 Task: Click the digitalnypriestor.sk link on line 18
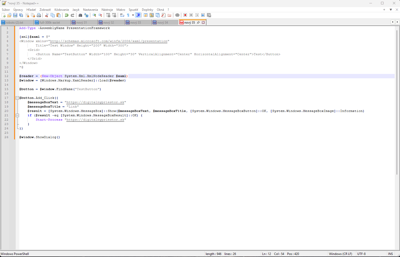(95, 102)
